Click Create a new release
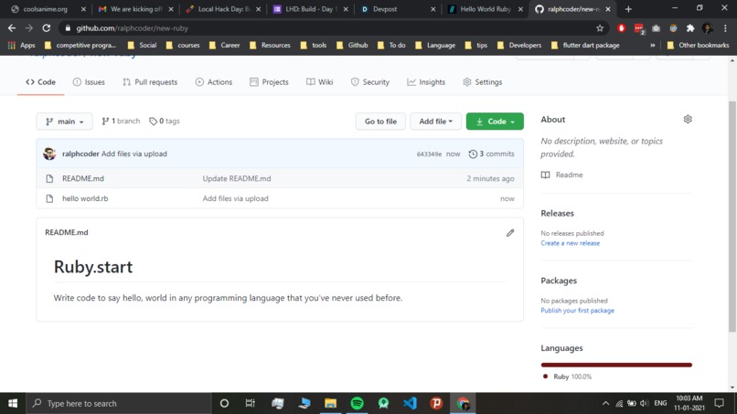The width and height of the screenshot is (737, 414). [570, 243]
